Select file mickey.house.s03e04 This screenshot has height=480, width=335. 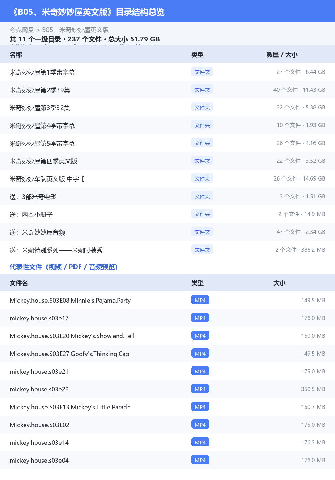pyautogui.click(x=39, y=461)
